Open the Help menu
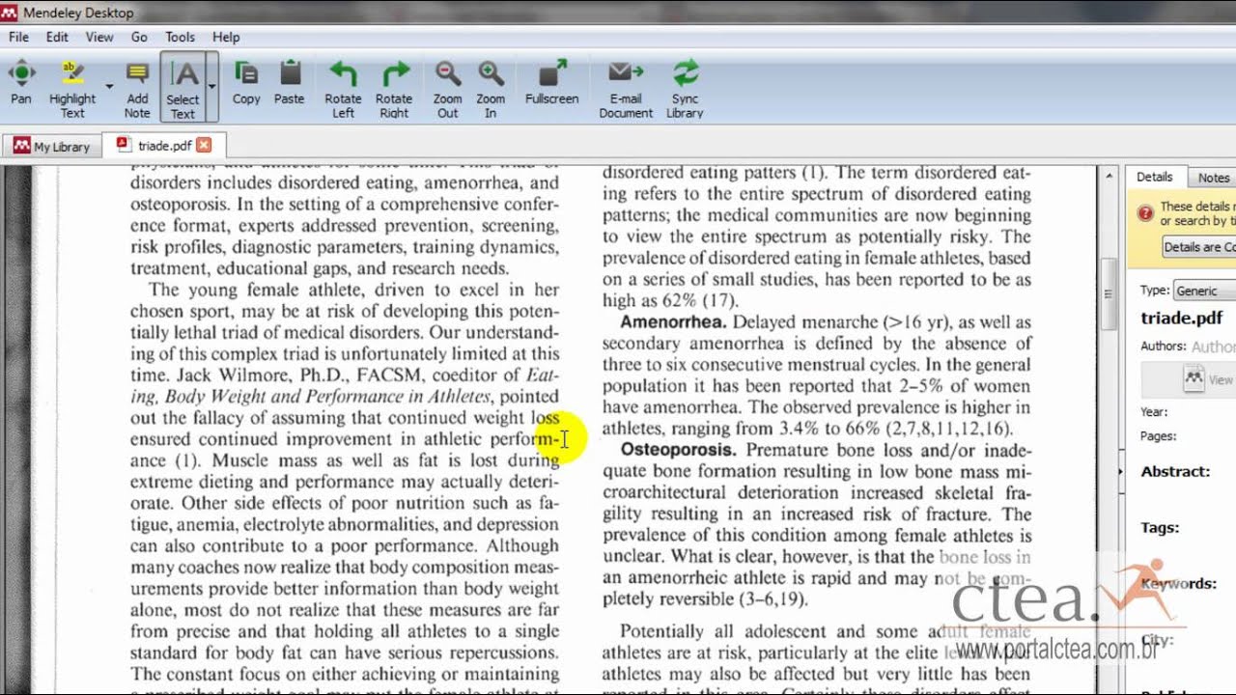Screen dimensions: 1236x695 point(226,37)
